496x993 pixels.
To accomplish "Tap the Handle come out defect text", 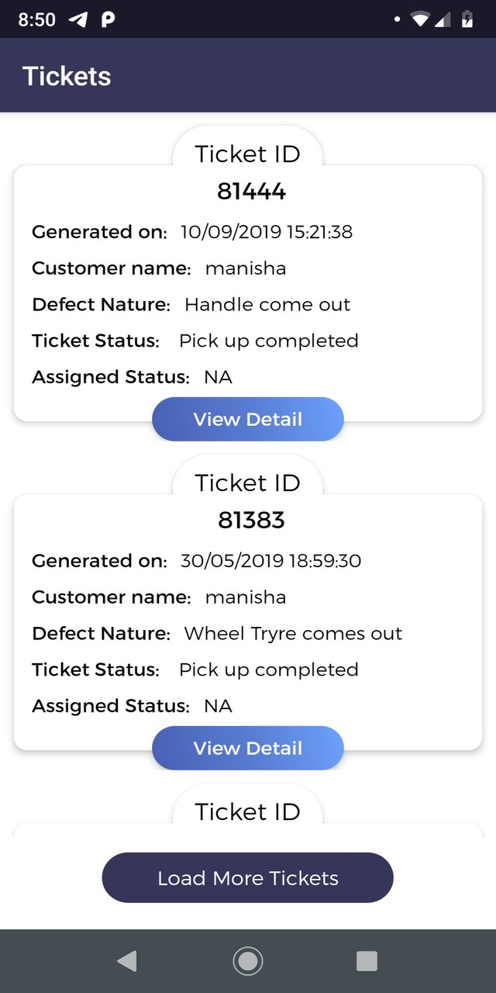I will pyautogui.click(x=267, y=305).
